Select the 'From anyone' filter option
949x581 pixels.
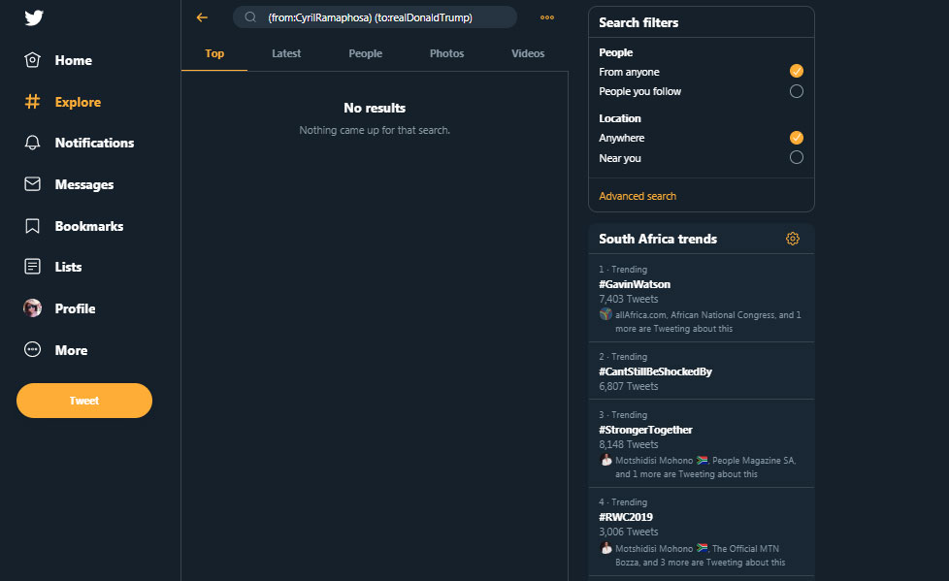click(796, 71)
